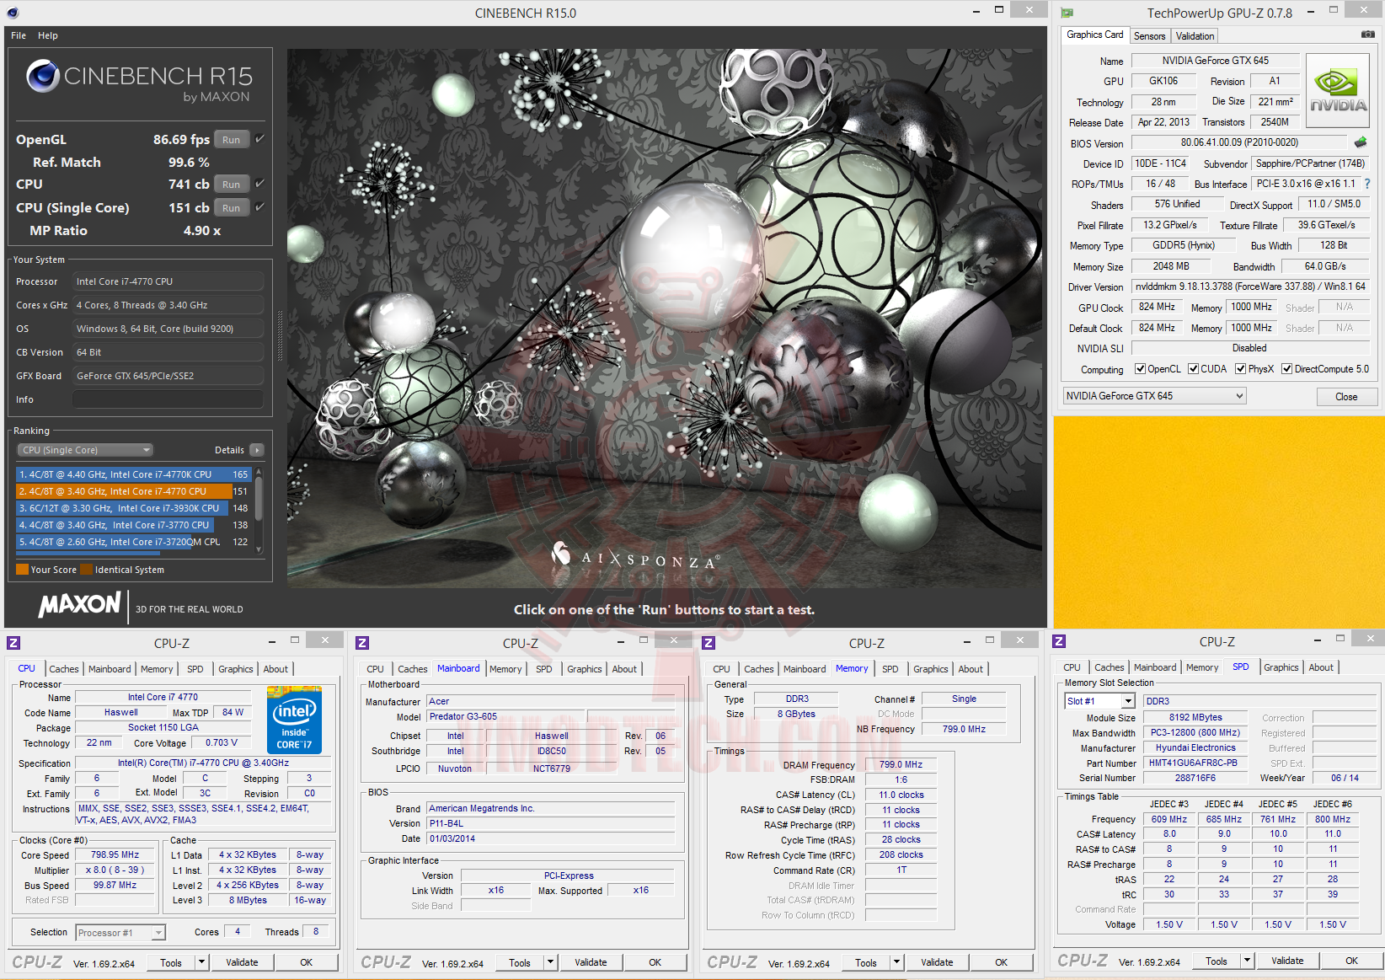Image resolution: width=1385 pixels, height=980 pixels.
Task: Click the empty Info input field
Action: 168,399
